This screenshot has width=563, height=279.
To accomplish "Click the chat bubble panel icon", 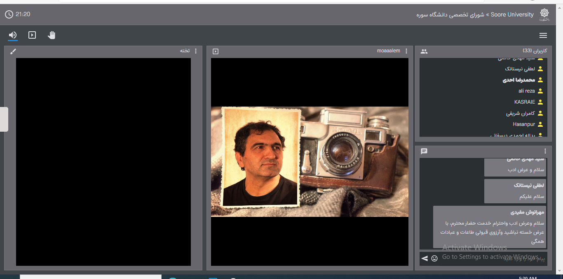I will point(424,151).
